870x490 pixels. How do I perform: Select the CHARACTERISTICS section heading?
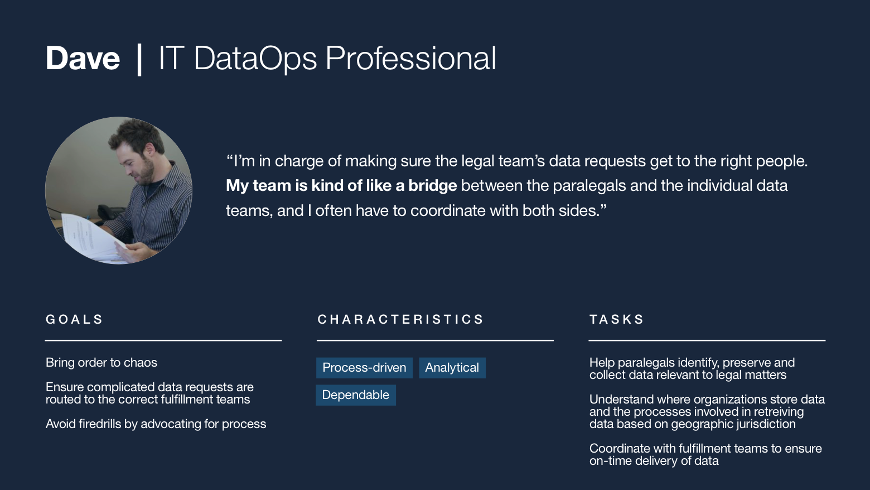click(x=400, y=319)
